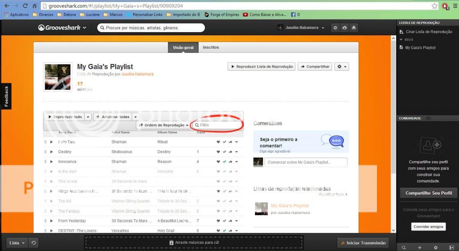Click the Compartilhar button
Screen dimensions: 459x251
[315, 67]
